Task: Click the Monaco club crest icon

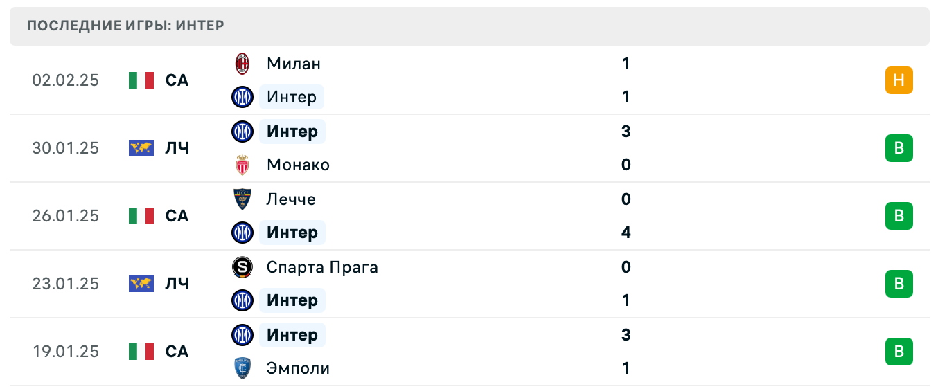Action: coord(242,165)
